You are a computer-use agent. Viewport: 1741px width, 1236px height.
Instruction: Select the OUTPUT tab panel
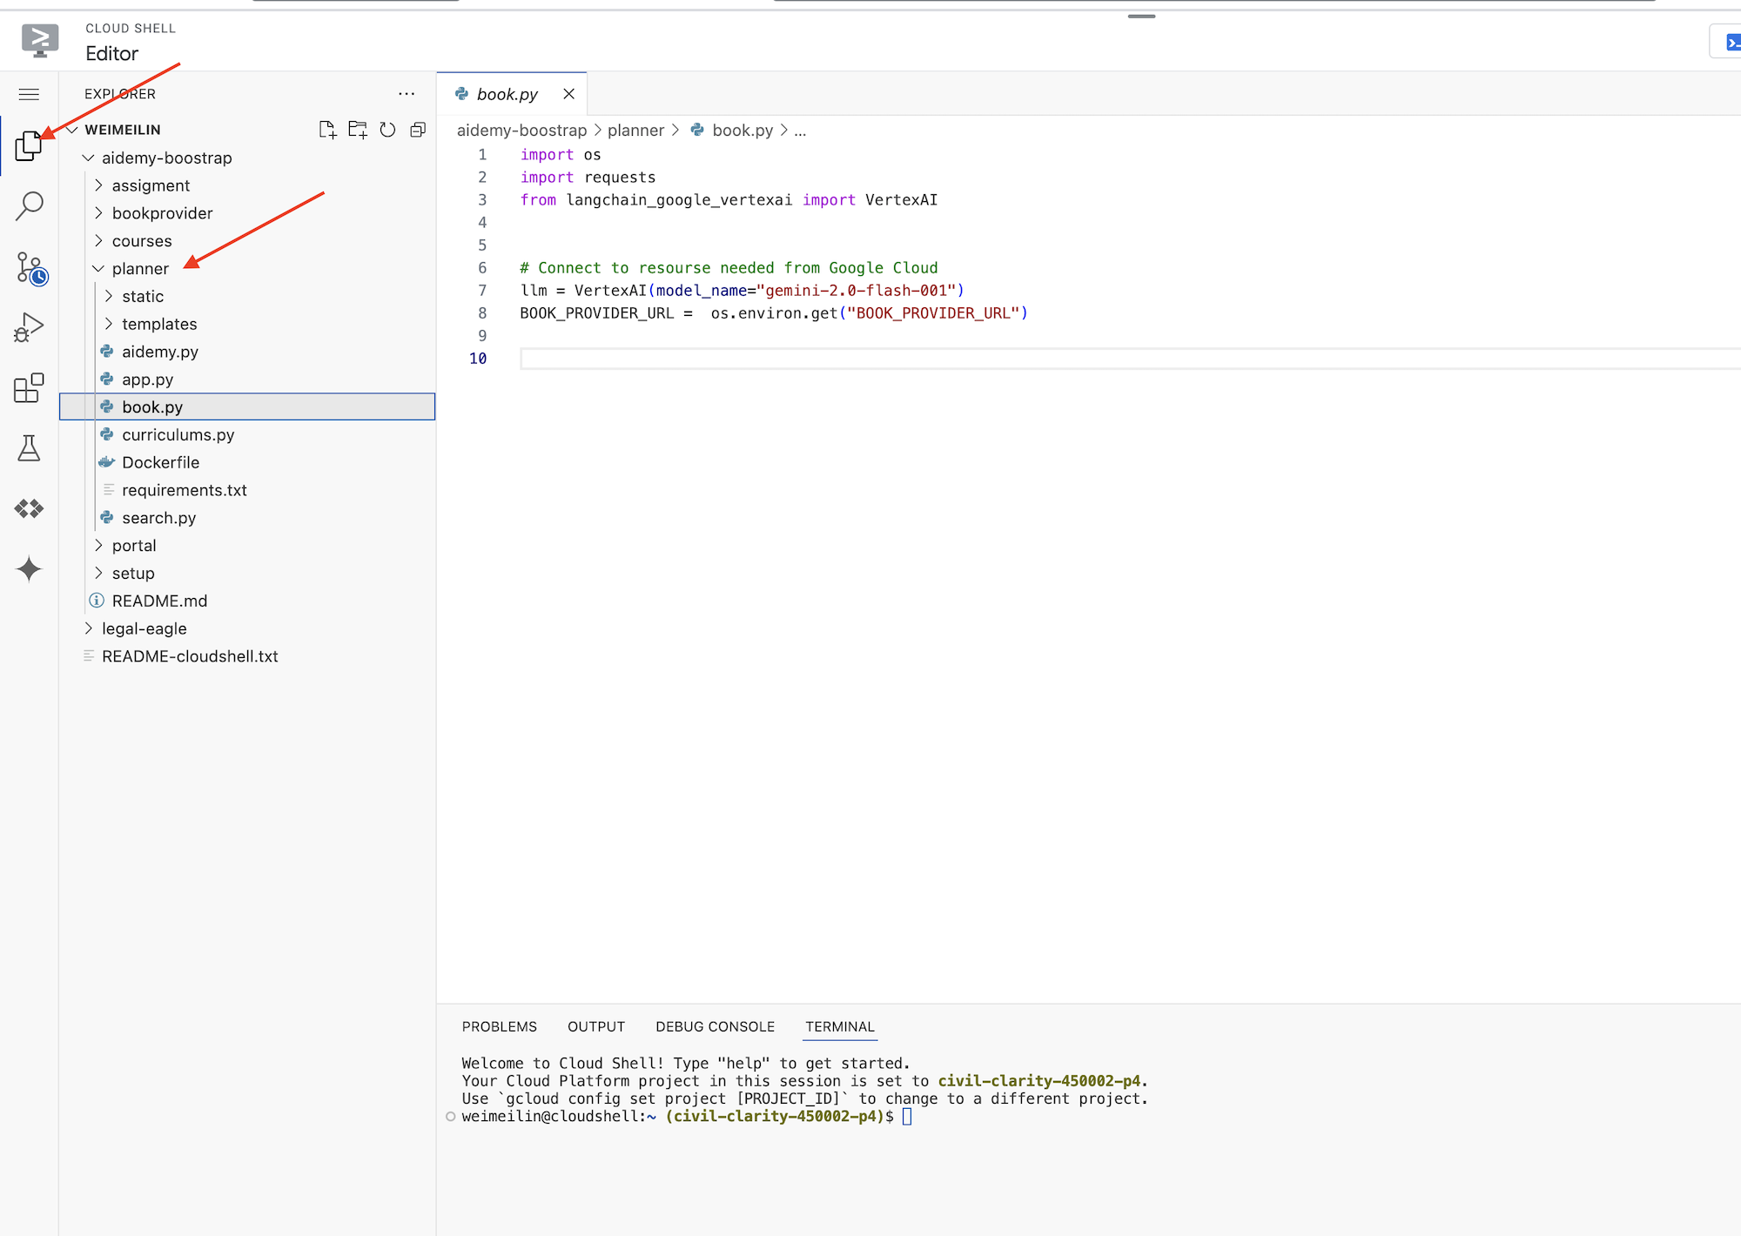click(595, 1026)
